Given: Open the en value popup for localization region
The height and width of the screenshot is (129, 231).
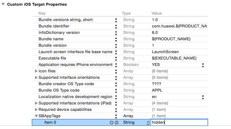Looking at the screenshot, I should (203, 97).
